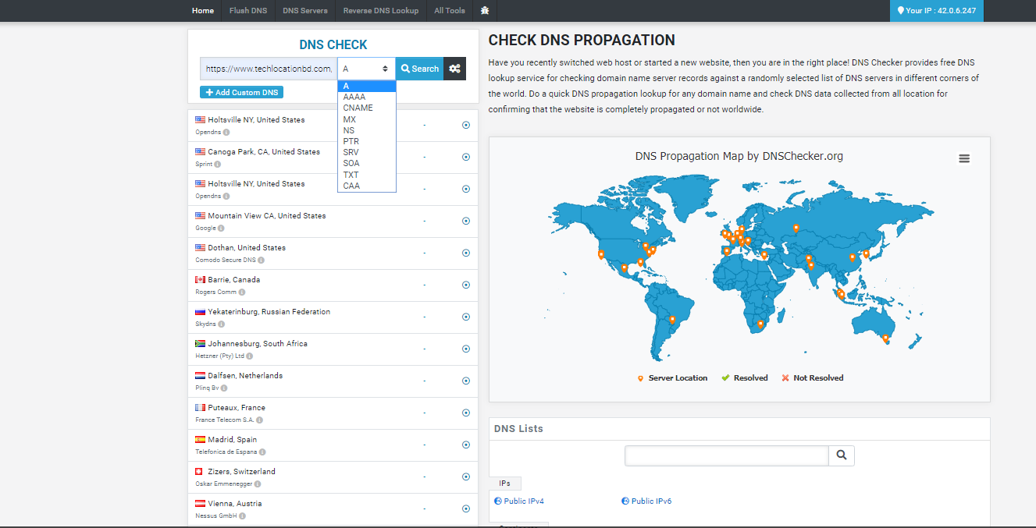Open the Public IPv4 link
1036x528 pixels.
click(x=523, y=501)
